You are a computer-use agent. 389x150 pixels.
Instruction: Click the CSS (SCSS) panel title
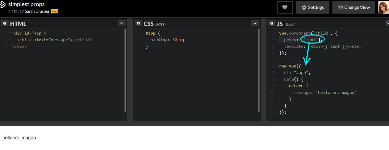tap(155, 24)
